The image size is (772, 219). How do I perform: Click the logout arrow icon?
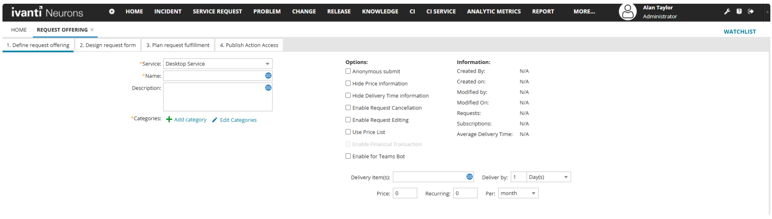tap(751, 12)
